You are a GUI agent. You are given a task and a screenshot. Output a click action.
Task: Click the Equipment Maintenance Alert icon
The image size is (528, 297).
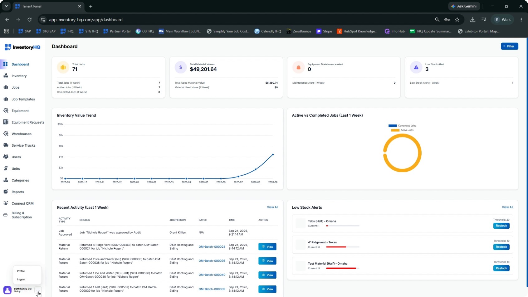click(x=298, y=67)
